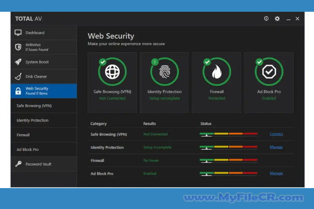Click the Identity Protection status bar

tap(228, 148)
